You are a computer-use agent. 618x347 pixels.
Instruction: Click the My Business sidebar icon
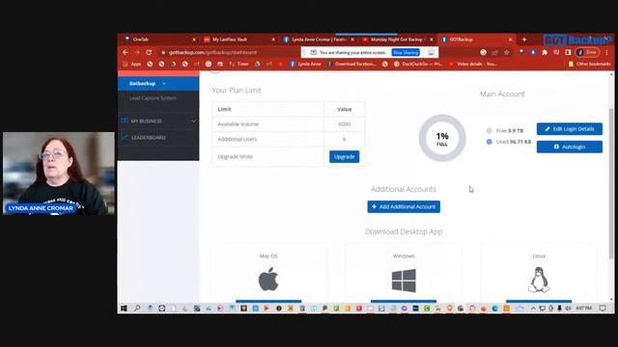[125, 120]
